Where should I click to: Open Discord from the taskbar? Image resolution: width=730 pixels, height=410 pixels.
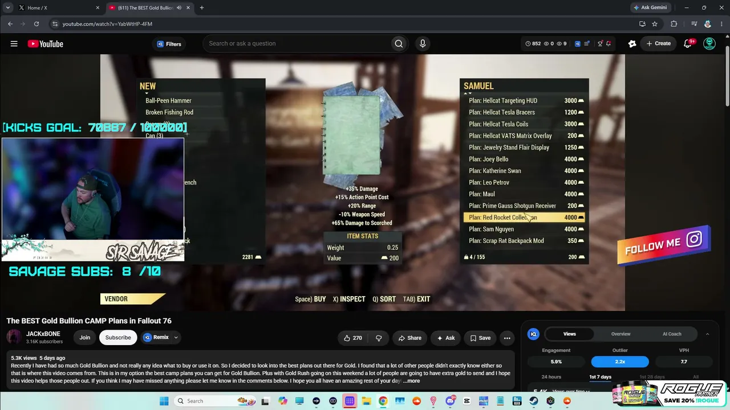tap(451, 401)
